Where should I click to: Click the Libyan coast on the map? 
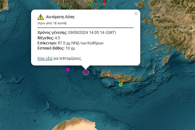tap(75, 124)
